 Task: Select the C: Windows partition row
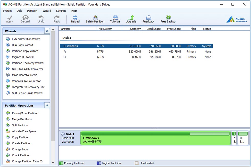136,46
